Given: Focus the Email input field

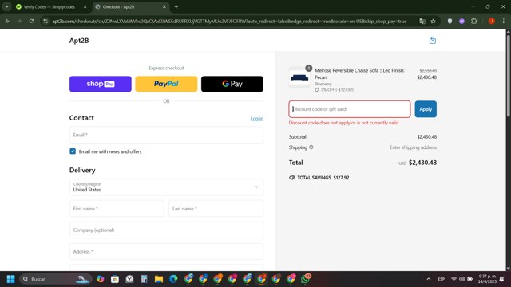Looking at the screenshot, I should pos(166,135).
